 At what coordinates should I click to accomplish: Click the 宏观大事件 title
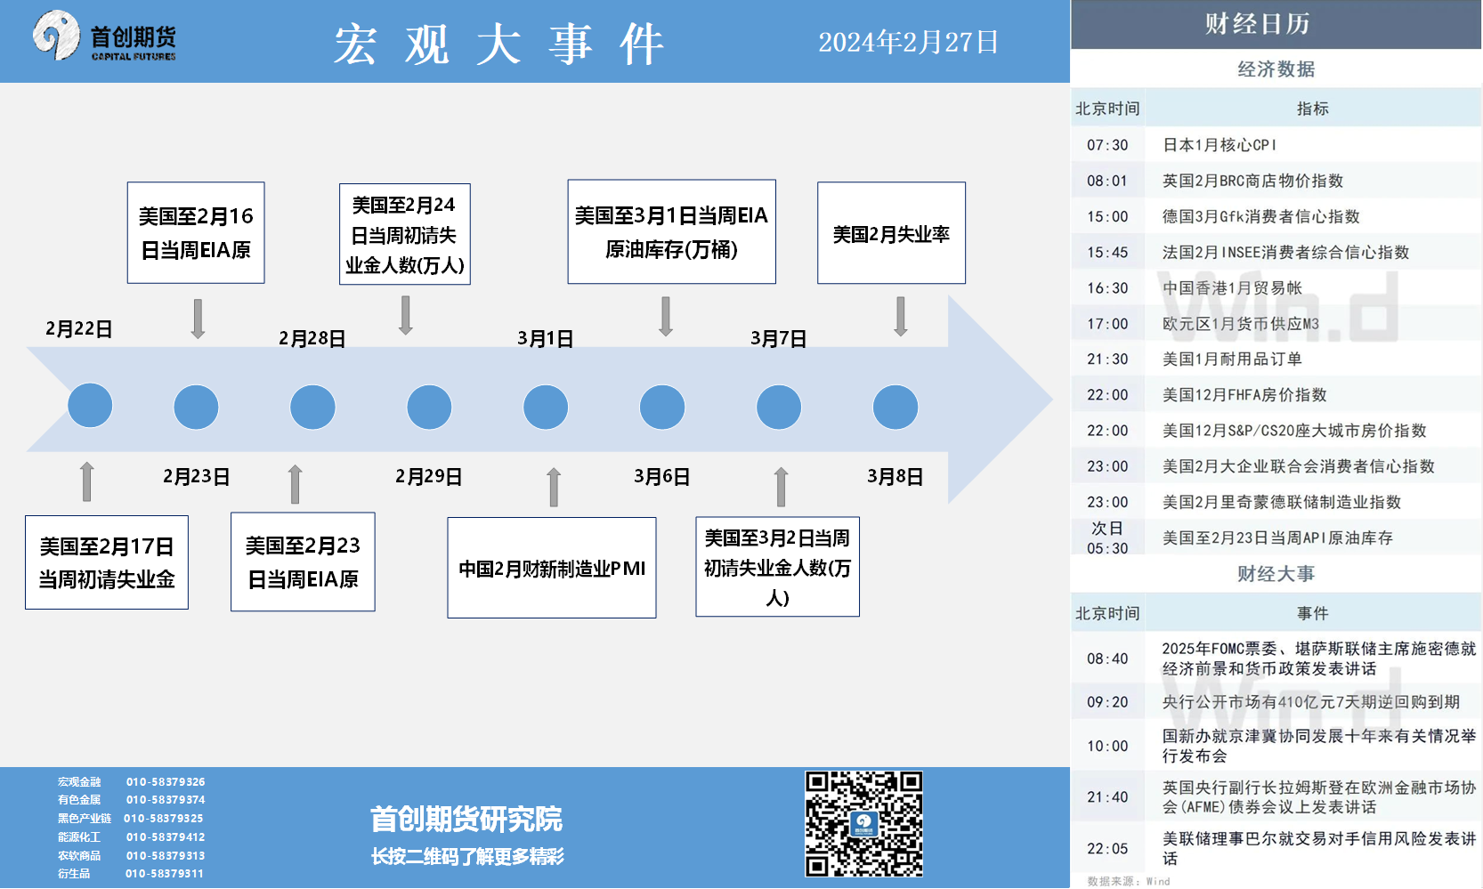point(499,44)
